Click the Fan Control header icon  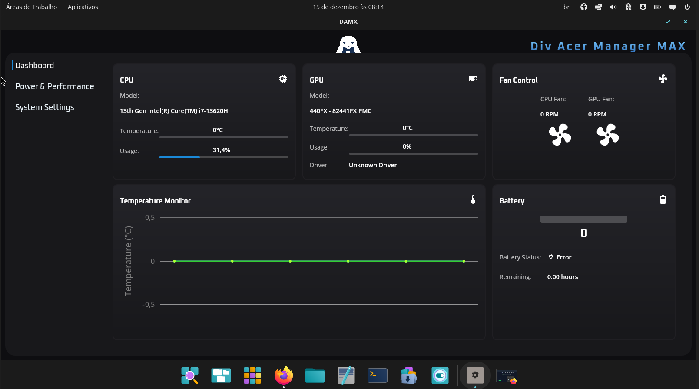pos(663,79)
